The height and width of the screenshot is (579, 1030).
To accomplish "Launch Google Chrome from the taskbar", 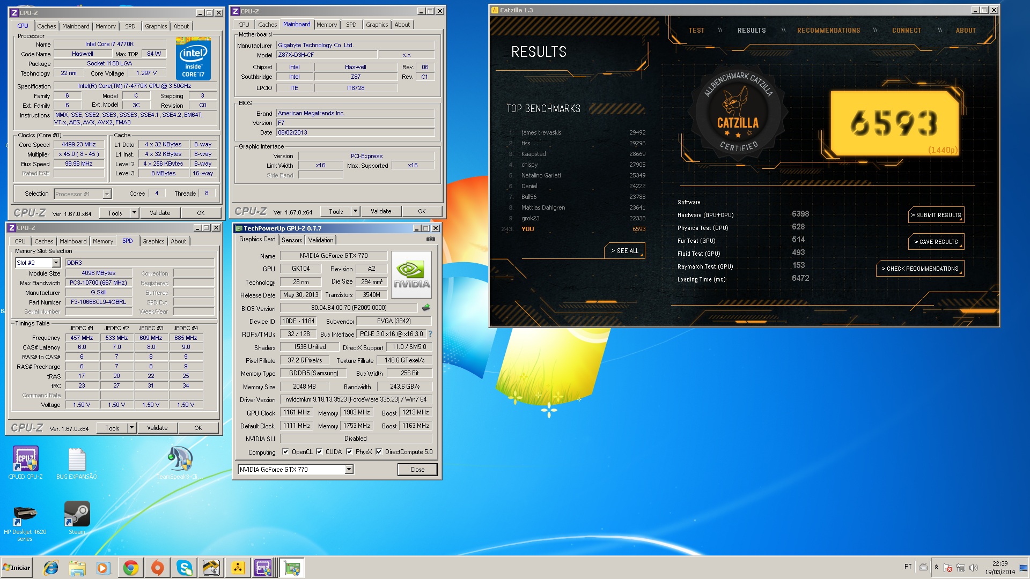I will click(x=130, y=568).
